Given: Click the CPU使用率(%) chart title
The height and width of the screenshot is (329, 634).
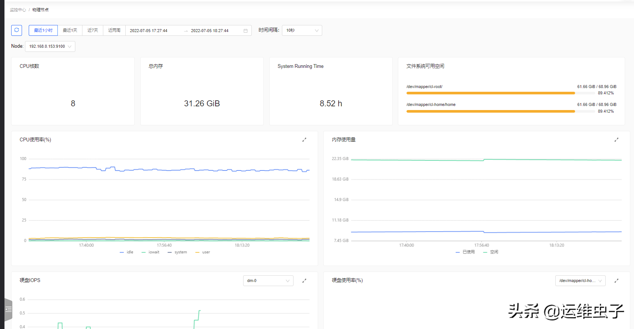Looking at the screenshot, I should 35,140.
